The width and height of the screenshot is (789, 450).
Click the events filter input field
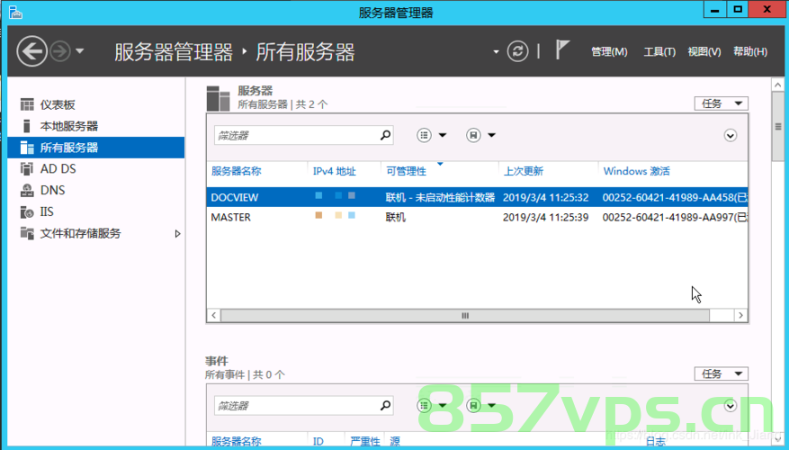click(297, 406)
